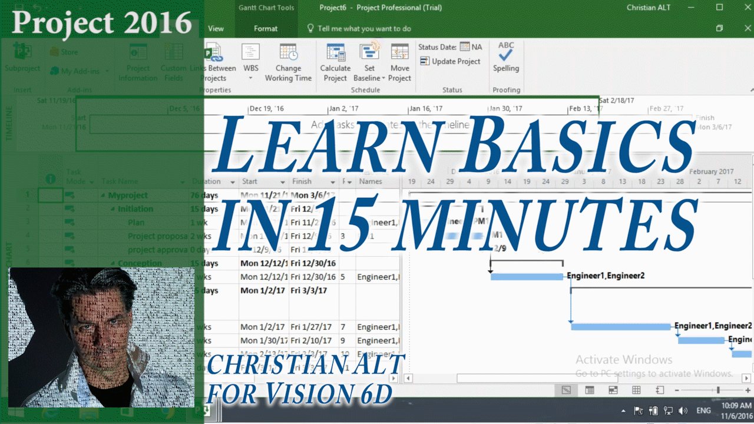This screenshot has height=424, width=754.
Task: Click the Store button in Add-ins group
Action: click(x=64, y=52)
